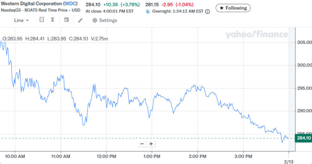This screenshot has width=312, height=164.
Task: Open the Line chart type dropdown
Action: click(22, 20)
